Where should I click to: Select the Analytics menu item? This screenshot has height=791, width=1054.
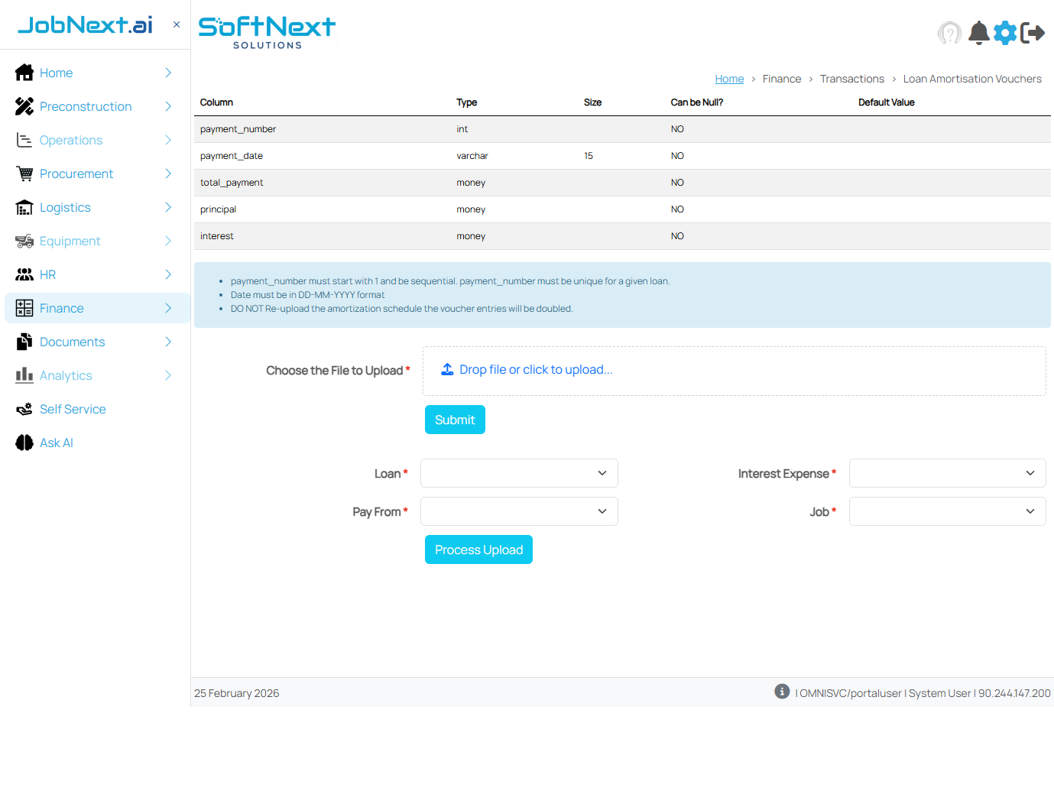click(x=66, y=375)
